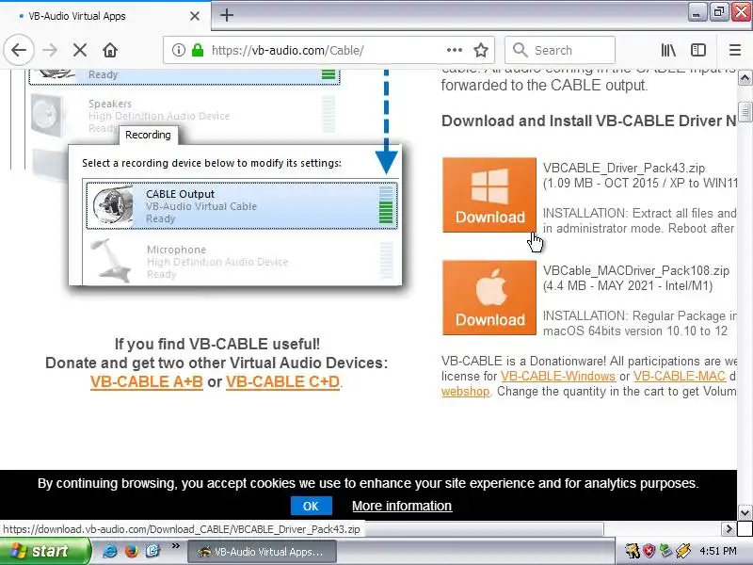Focus the Search input box
Image resolution: width=753 pixels, height=565 pixels.
coord(560,50)
